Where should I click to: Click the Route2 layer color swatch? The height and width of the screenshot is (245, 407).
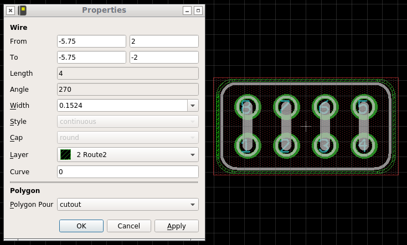coord(66,155)
